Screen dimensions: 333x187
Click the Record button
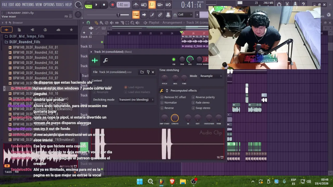point(112,5)
